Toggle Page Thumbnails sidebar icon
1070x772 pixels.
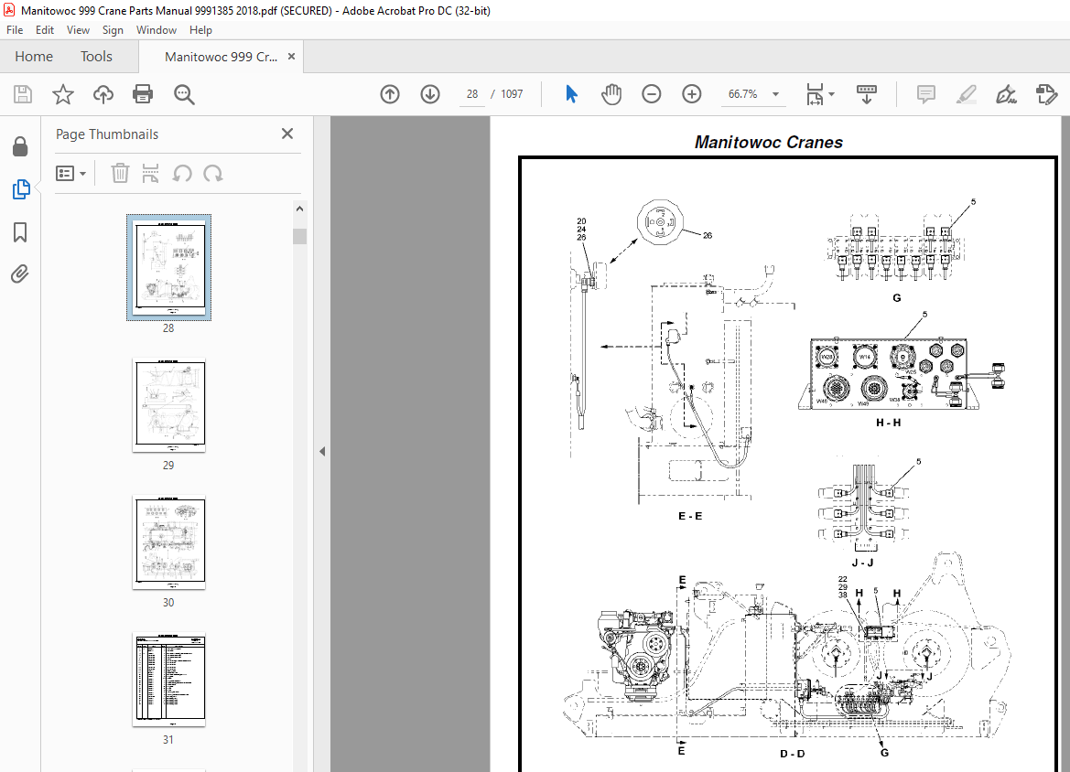coord(20,189)
